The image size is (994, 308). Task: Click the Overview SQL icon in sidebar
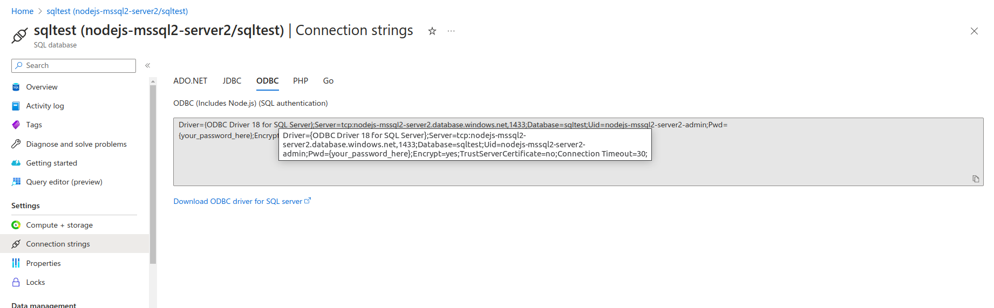[16, 87]
